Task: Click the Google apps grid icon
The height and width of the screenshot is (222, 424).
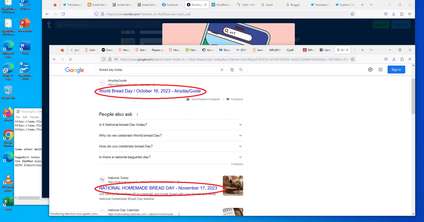Action: (x=379, y=70)
